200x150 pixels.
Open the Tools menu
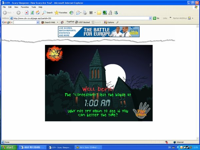coord(34,7)
